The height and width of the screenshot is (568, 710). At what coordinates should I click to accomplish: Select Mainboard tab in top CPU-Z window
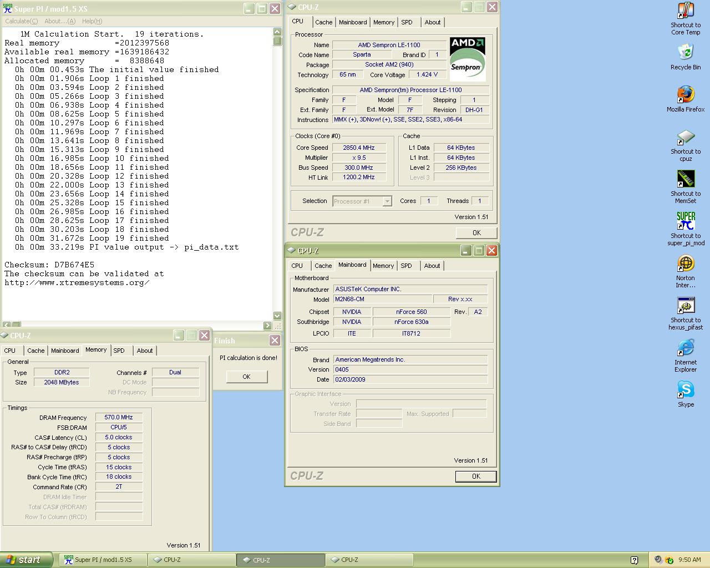[x=353, y=22]
